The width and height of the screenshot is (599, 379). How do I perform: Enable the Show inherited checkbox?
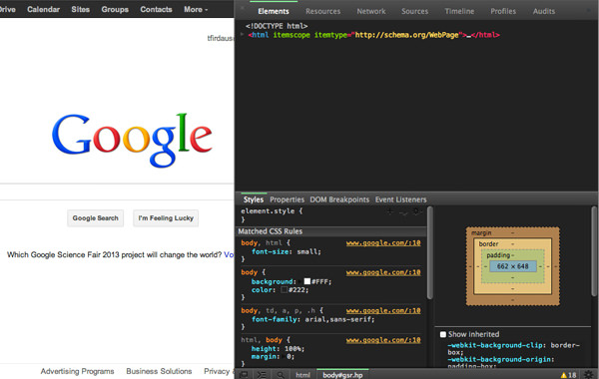click(x=442, y=334)
